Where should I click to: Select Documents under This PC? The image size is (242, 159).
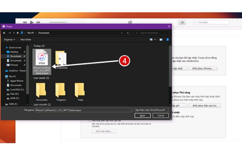[14, 85]
